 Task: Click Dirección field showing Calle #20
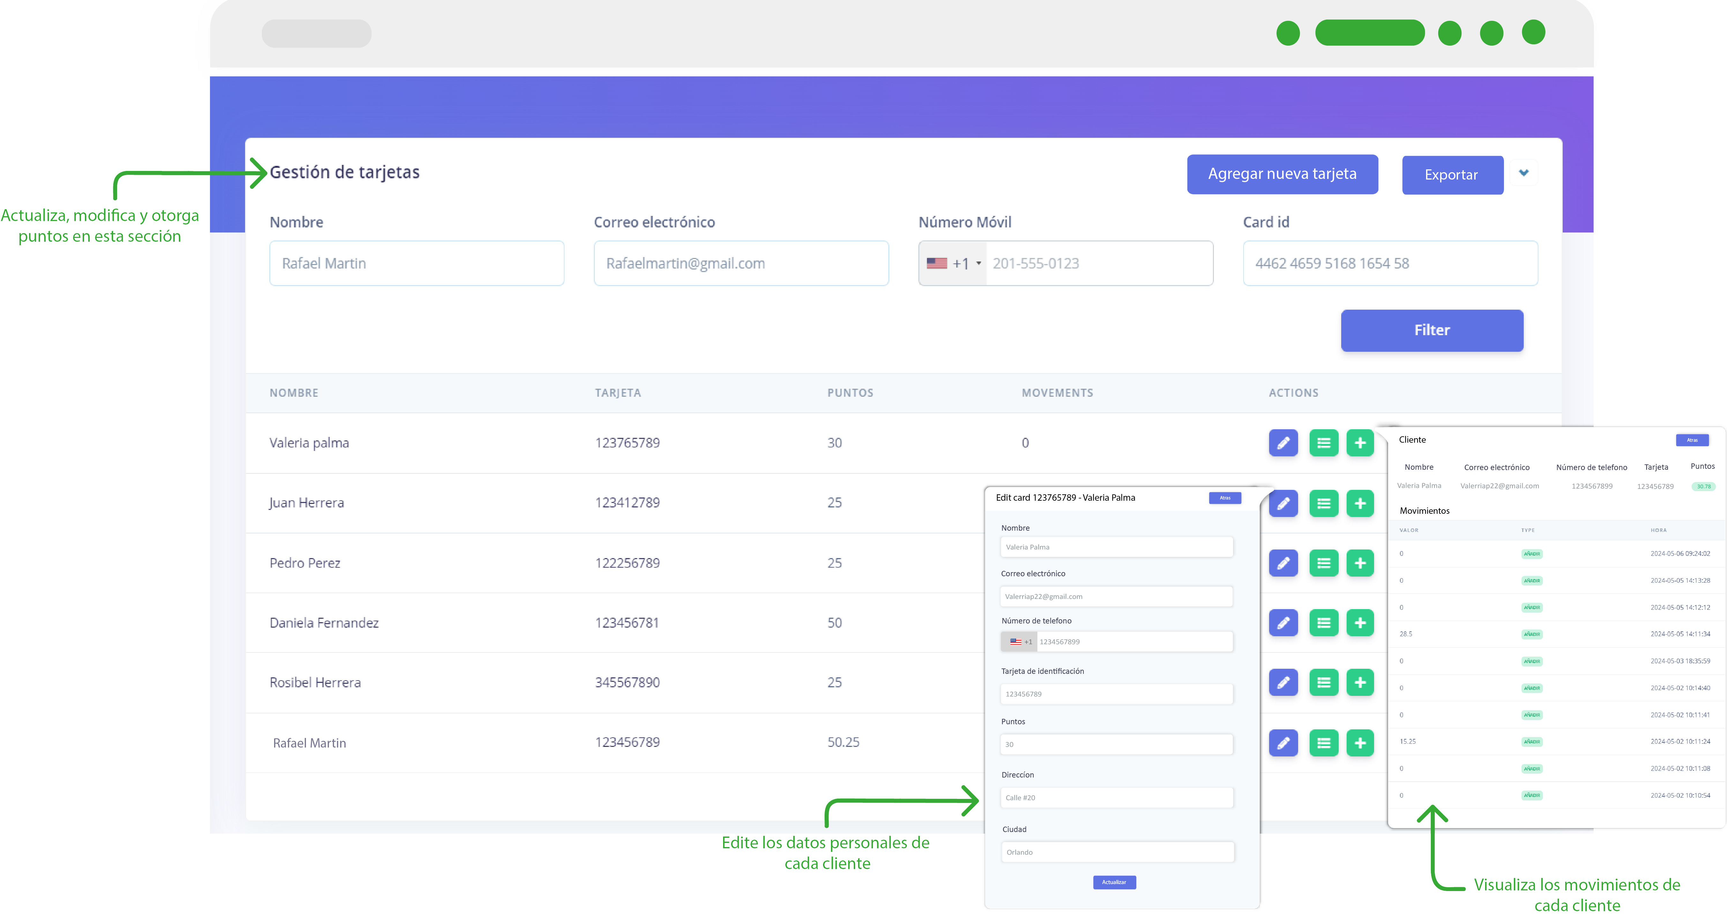click(x=1116, y=798)
